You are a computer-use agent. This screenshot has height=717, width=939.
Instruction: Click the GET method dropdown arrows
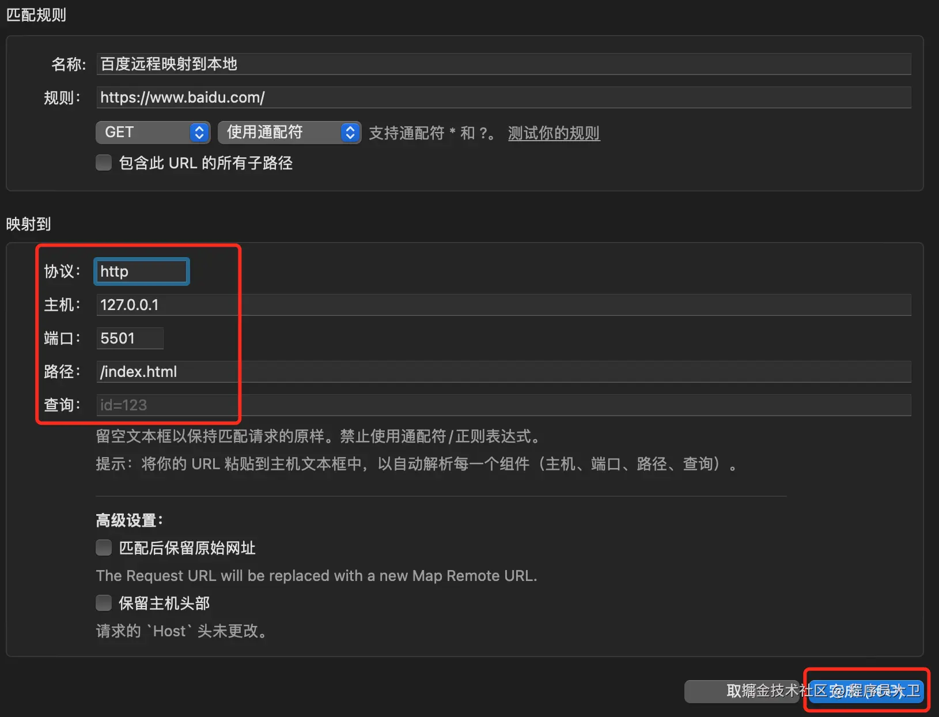click(x=199, y=133)
